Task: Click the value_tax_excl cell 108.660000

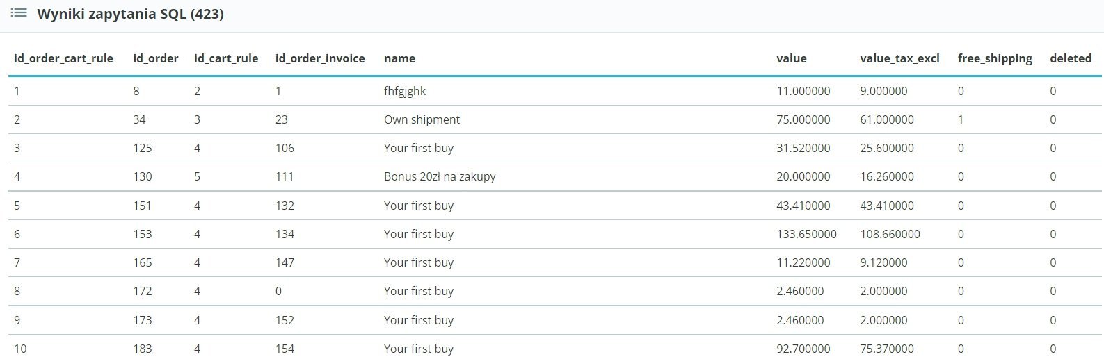Action: [890, 234]
